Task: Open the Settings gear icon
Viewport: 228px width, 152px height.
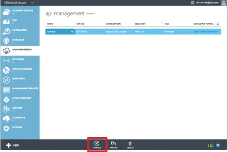Action: pos(6,128)
